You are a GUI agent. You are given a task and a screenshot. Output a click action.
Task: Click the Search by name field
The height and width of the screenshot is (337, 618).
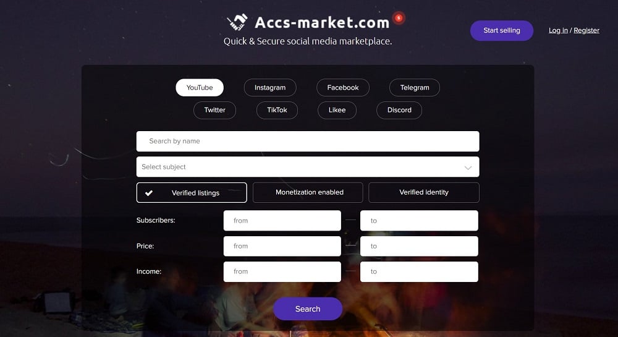(x=308, y=141)
